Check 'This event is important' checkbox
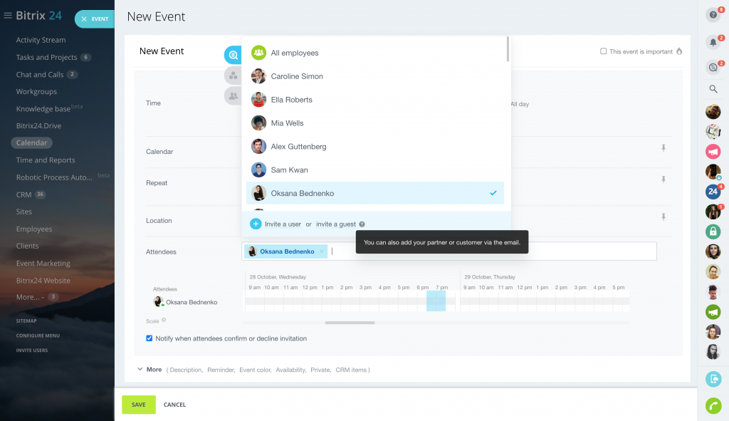Viewport: 729px width, 421px height. point(604,51)
